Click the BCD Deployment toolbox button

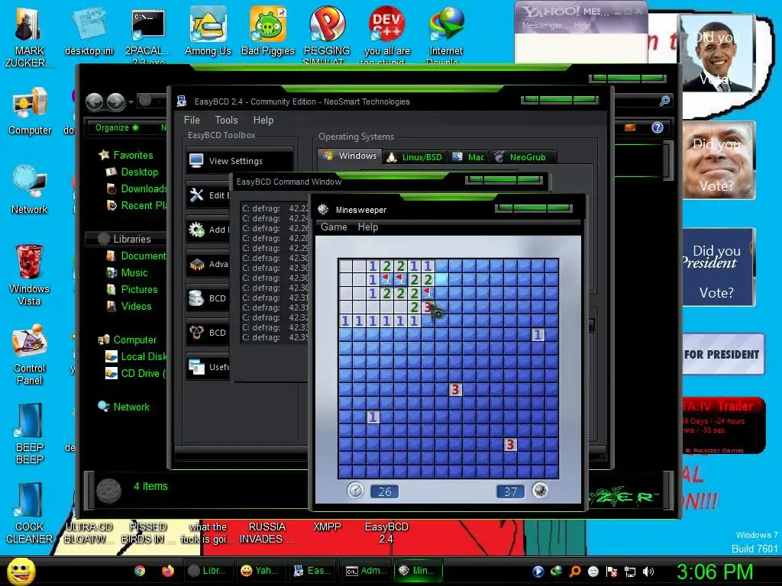pos(208,333)
